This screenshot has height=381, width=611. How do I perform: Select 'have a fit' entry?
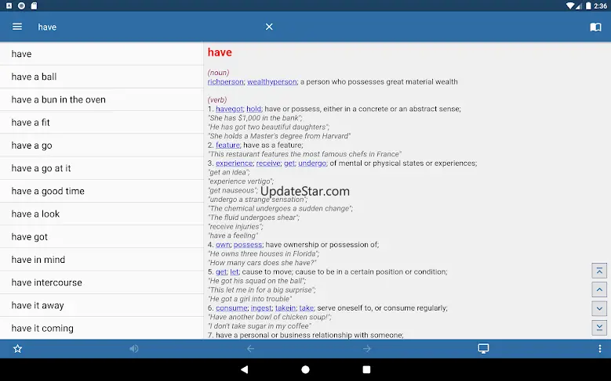pyautogui.click(x=102, y=123)
